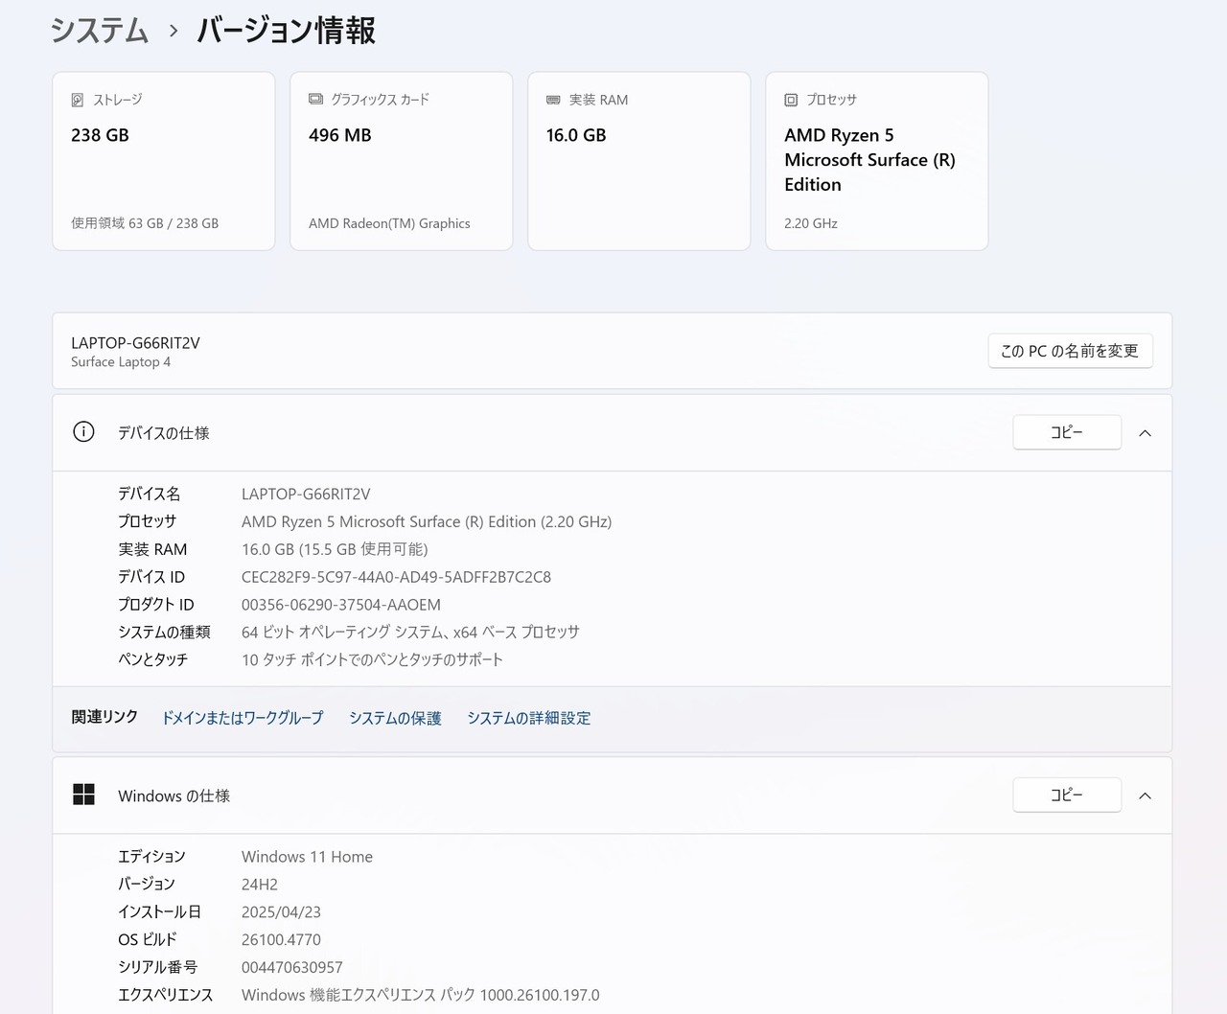
Task: Click the Windows の仕様 header title
Action: click(174, 795)
